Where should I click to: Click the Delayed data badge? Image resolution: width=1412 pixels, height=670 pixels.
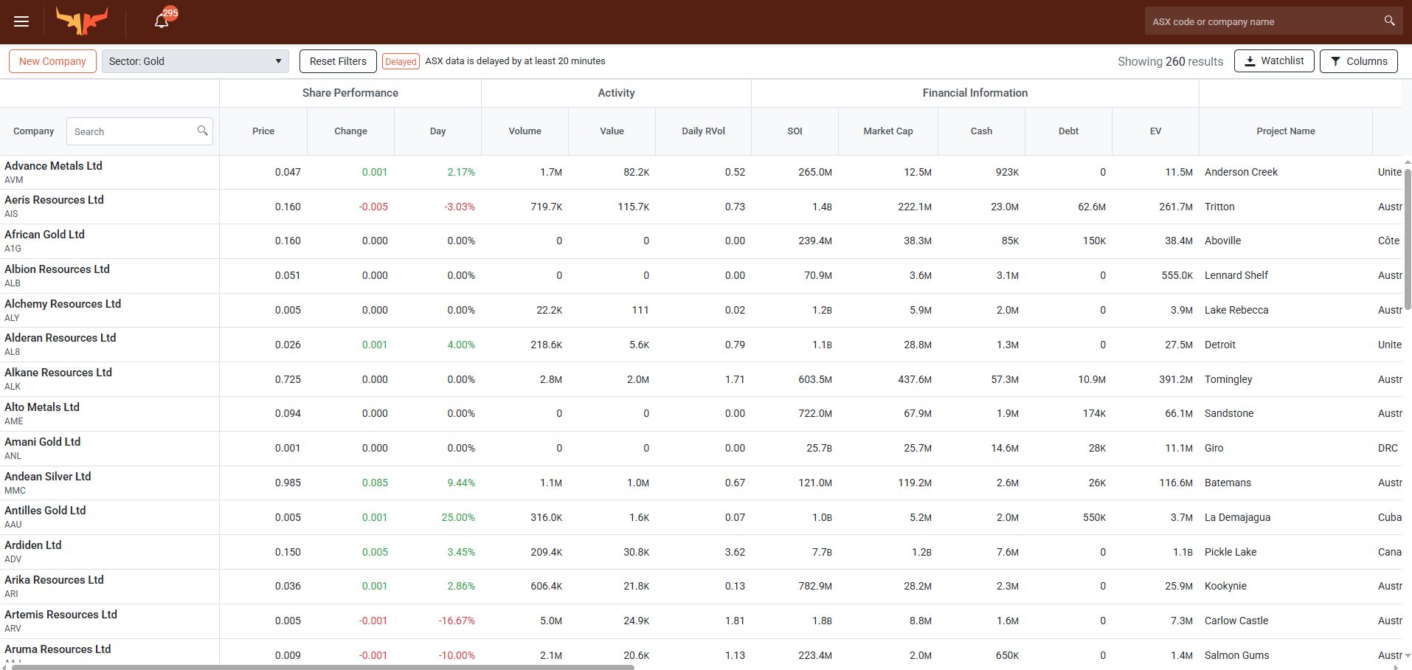click(x=401, y=61)
